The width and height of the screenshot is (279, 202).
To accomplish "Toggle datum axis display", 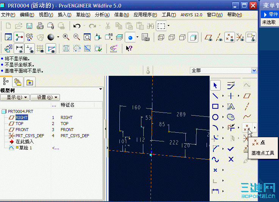I will (x=219, y=38).
